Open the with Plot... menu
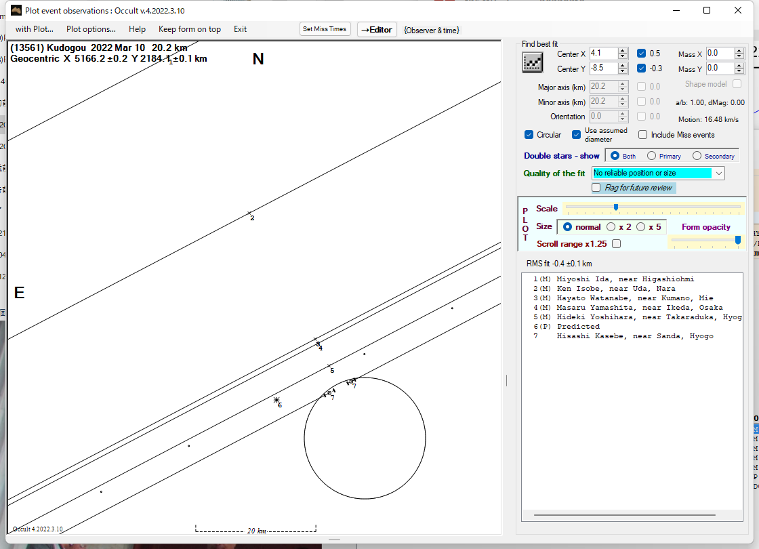 click(35, 29)
